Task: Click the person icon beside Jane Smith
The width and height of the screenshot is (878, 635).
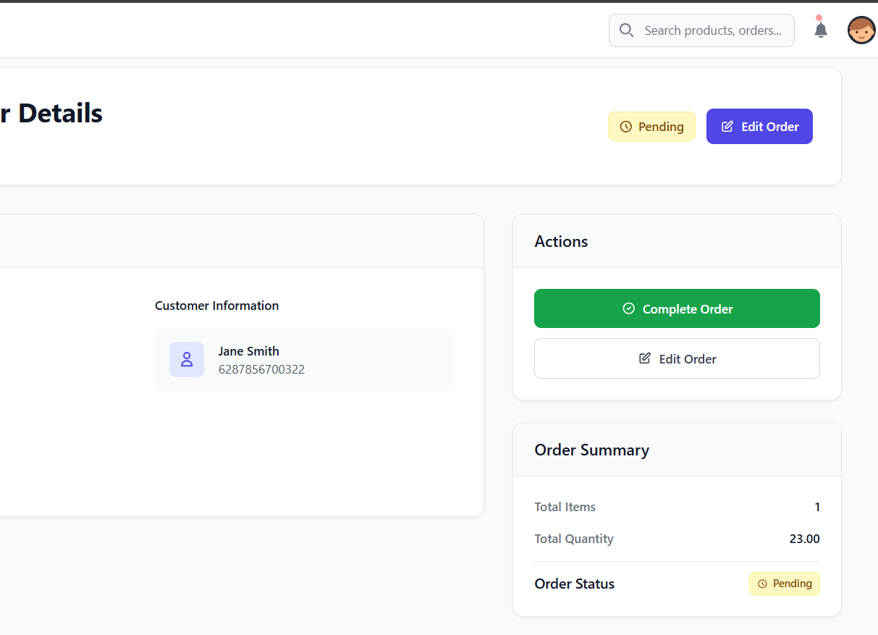Action: [187, 360]
